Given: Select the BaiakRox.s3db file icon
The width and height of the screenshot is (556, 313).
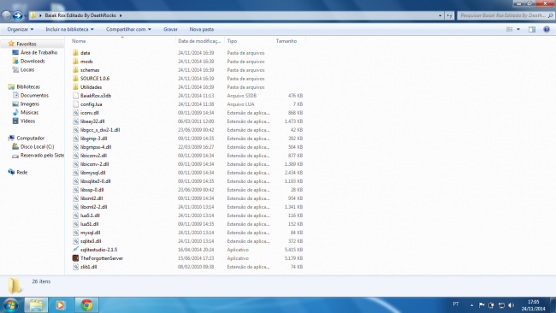Looking at the screenshot, I should click(x=75, y=95).
